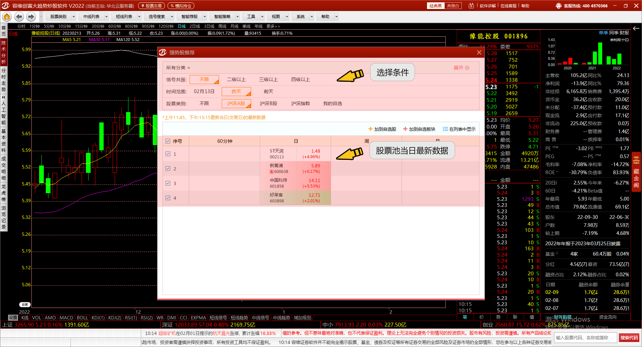Select KDJ(1) indicator tab
642x347 pixels.
(98, 318)
